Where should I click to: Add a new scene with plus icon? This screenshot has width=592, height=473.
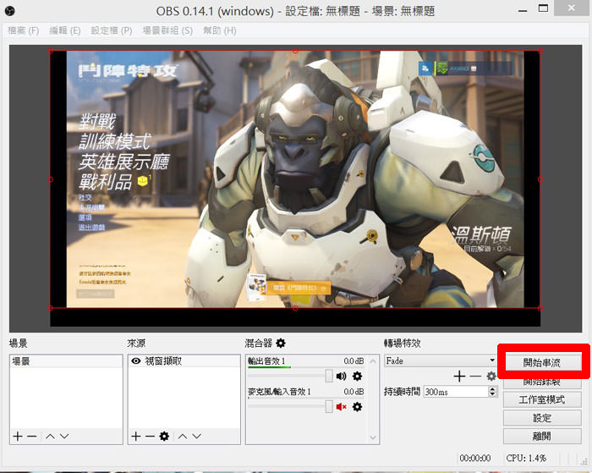click(18, 437)
